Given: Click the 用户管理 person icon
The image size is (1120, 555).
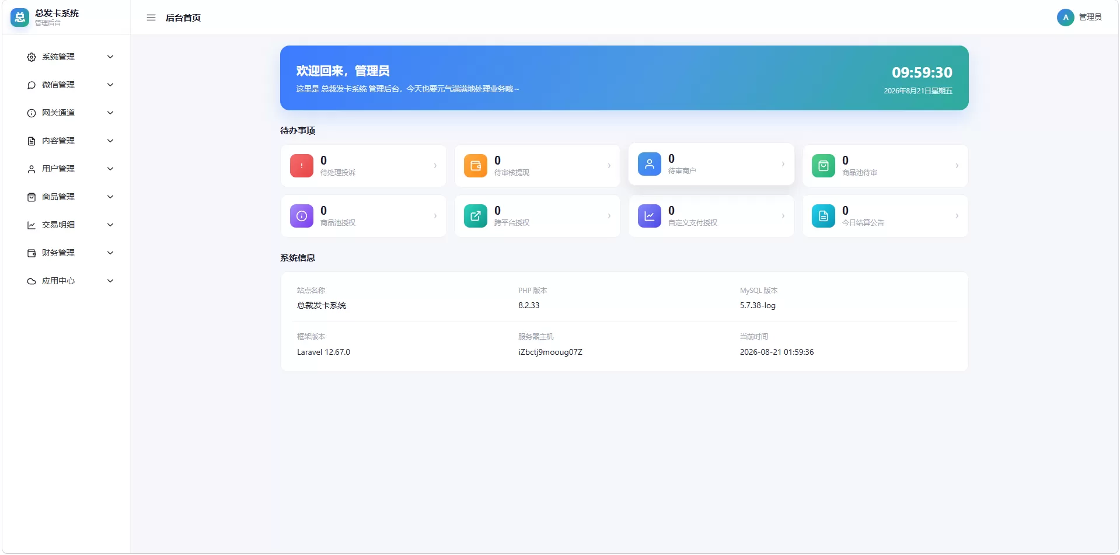Looking at the screenshot, I should [32, 169].
